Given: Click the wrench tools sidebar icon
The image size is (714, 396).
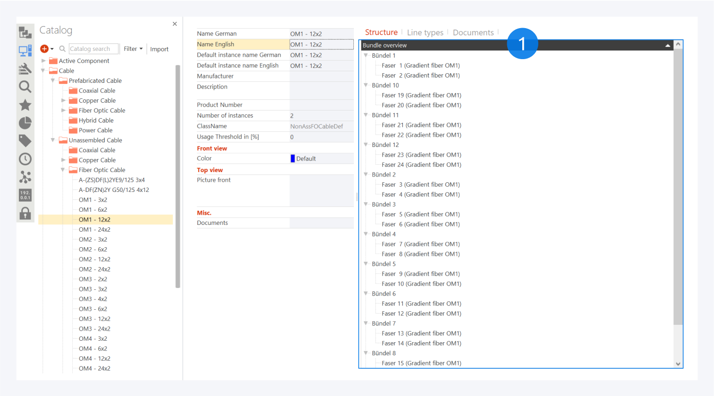Looking at the screenshot, I should tap(25, 69).
